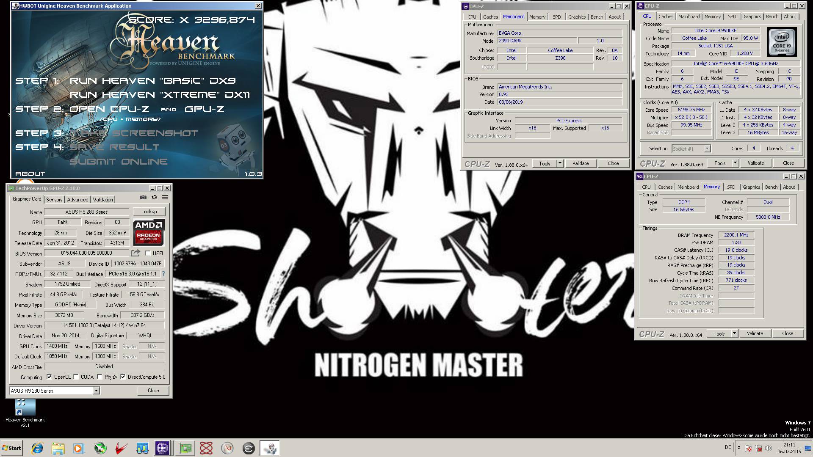Open Internet Explorer from the taskbar
Viewport: 813px width, 457px height.
click(x=37, y=448)
